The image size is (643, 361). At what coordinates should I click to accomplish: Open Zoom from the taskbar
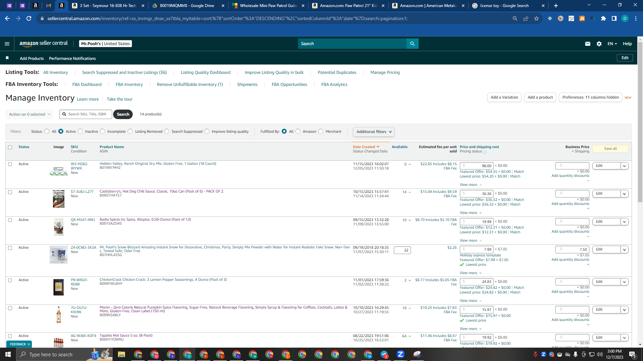401,354
